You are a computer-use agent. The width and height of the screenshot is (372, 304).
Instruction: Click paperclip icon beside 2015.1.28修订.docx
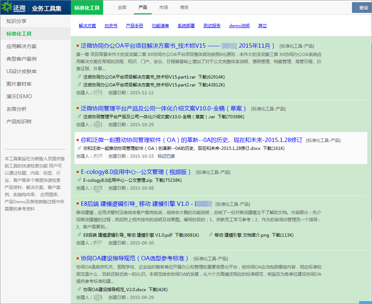click(x=79, y=148)
